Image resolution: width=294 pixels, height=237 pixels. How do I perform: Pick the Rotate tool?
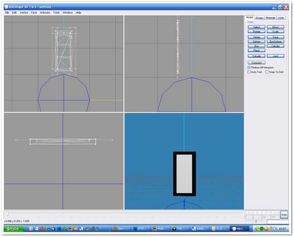[256, 32]
